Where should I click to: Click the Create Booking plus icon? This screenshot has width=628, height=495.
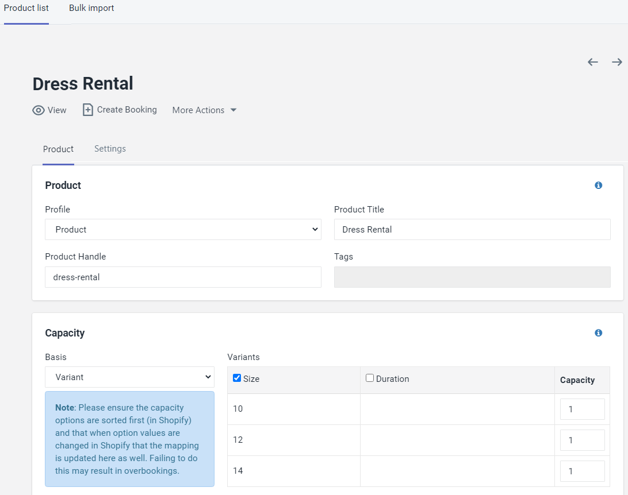point(88,110)
